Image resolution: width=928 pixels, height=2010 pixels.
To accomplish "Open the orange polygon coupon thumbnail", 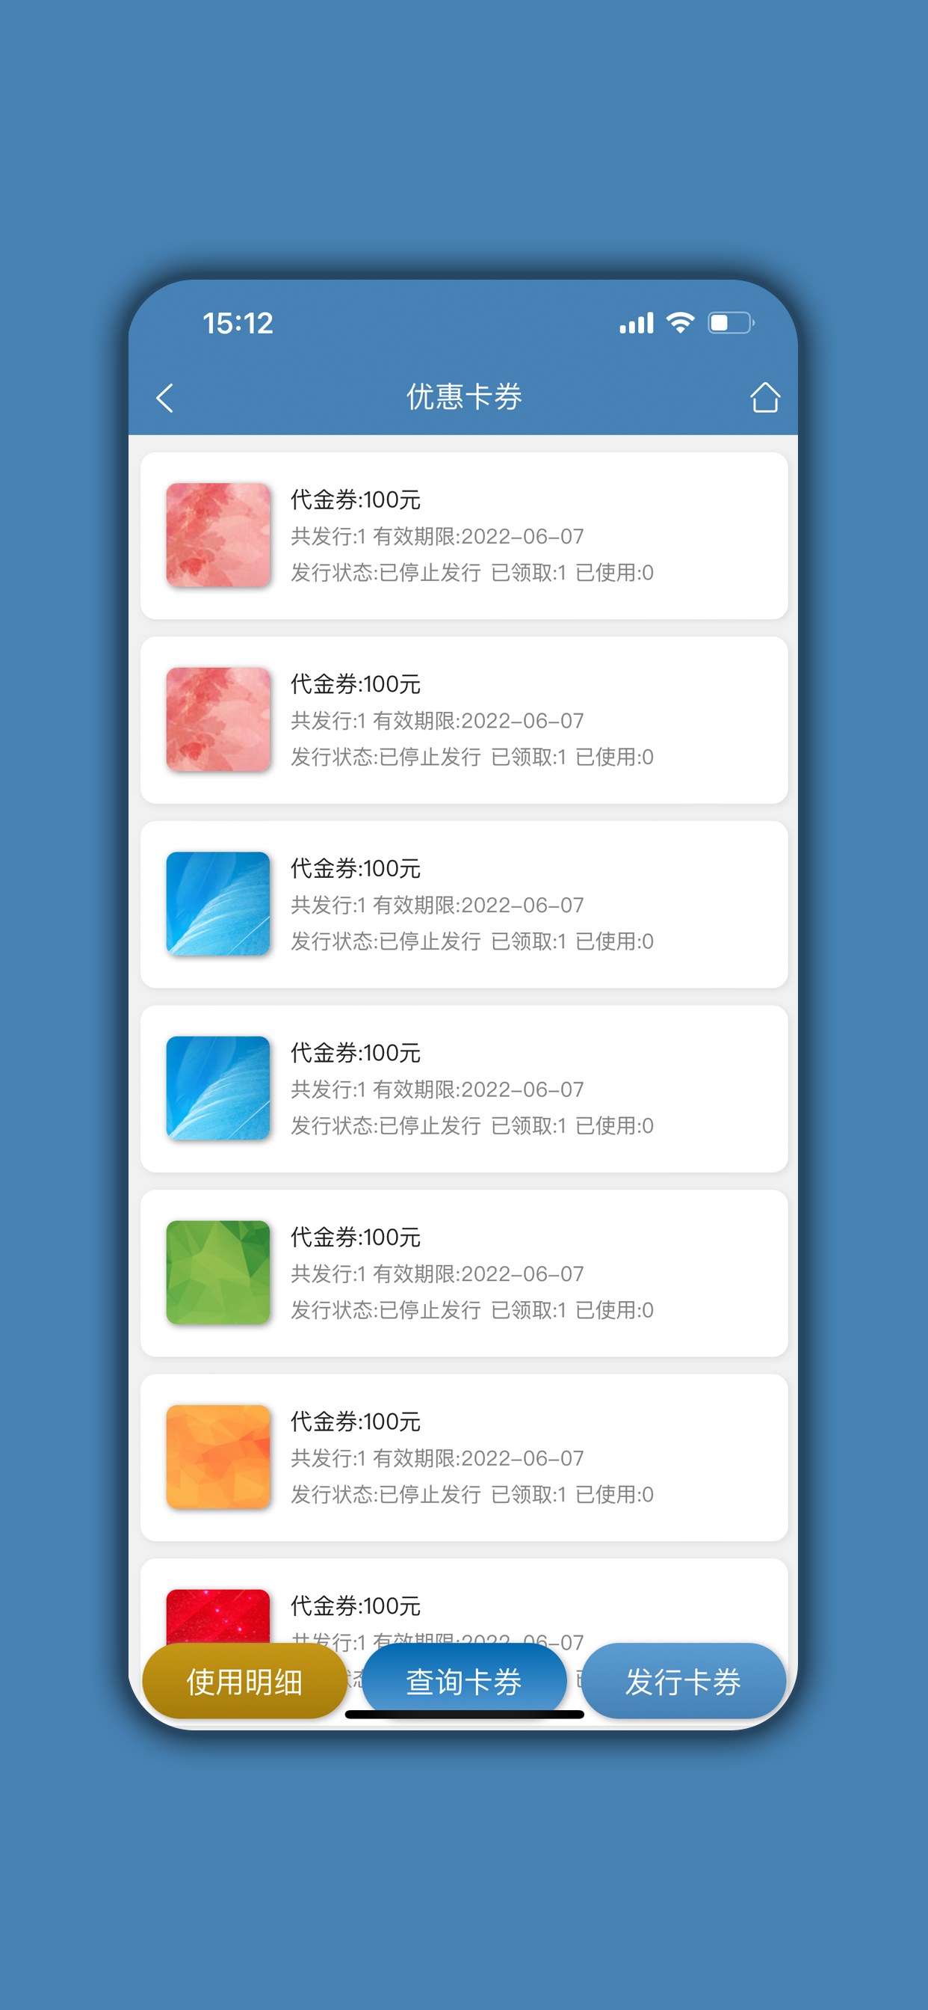I will pyautogui.click(x=218, y=1456).
